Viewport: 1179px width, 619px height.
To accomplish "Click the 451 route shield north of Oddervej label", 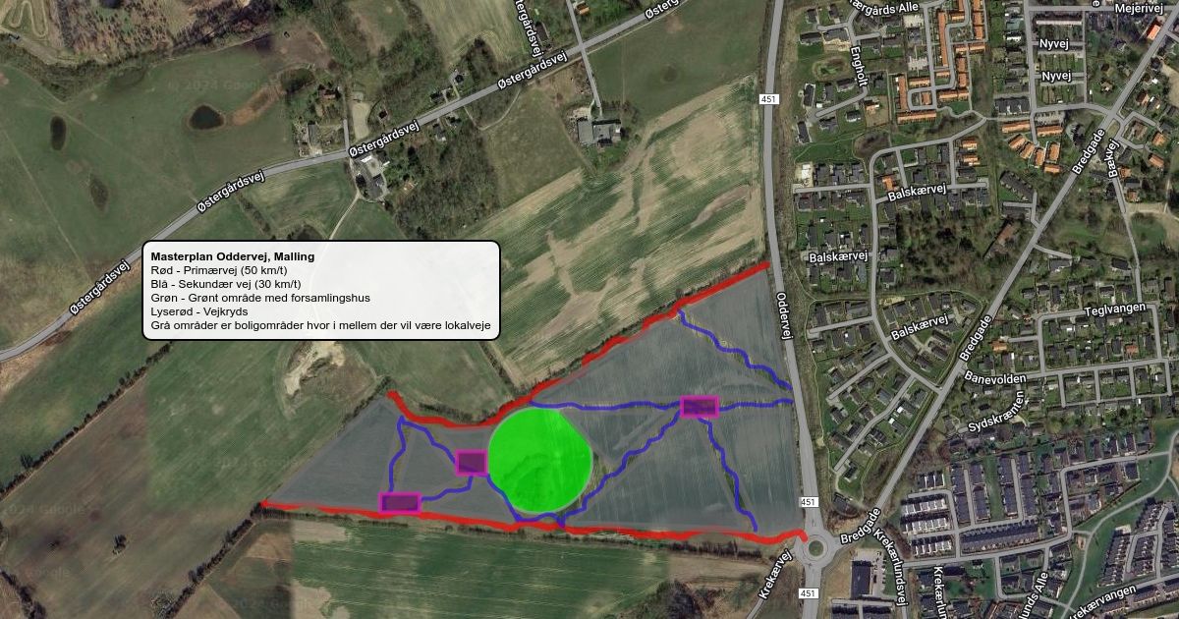I will pos(769,98).
